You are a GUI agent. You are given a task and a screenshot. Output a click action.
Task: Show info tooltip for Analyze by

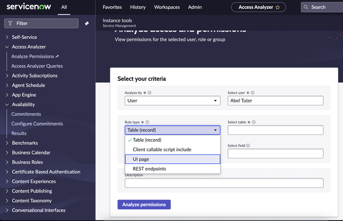150,92
